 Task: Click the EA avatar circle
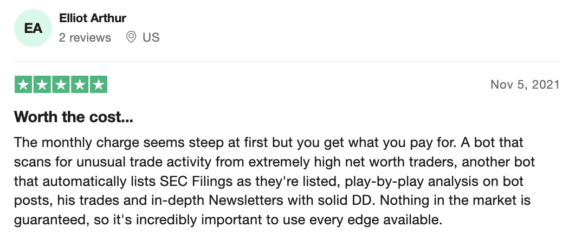33,28
